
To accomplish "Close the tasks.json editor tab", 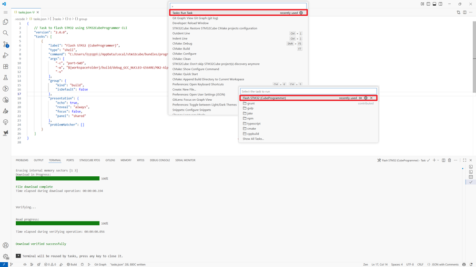I will (x=38, y=12).
